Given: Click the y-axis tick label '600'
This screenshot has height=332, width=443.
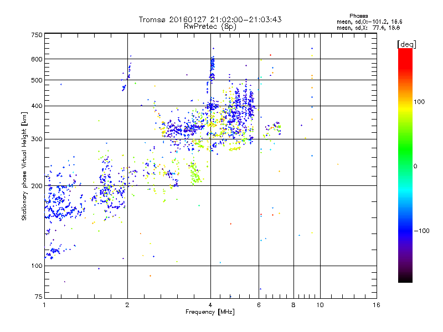Looking at the screenshot, I should coord(37,59).
